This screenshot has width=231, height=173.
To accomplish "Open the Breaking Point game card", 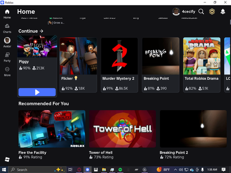I will [x=161, y=65].
